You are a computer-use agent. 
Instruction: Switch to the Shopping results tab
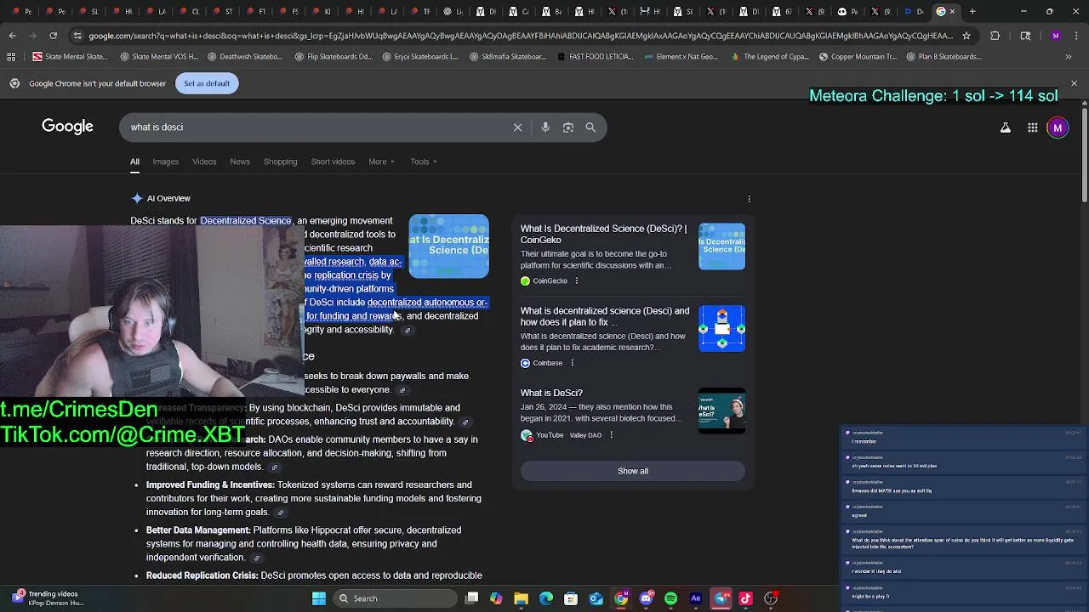tap(280, 161)
